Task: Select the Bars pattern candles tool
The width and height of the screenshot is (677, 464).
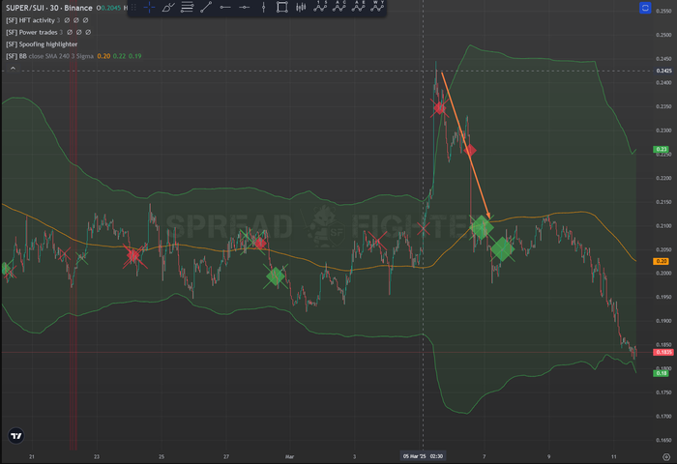Action: click(x=301, y=7)
